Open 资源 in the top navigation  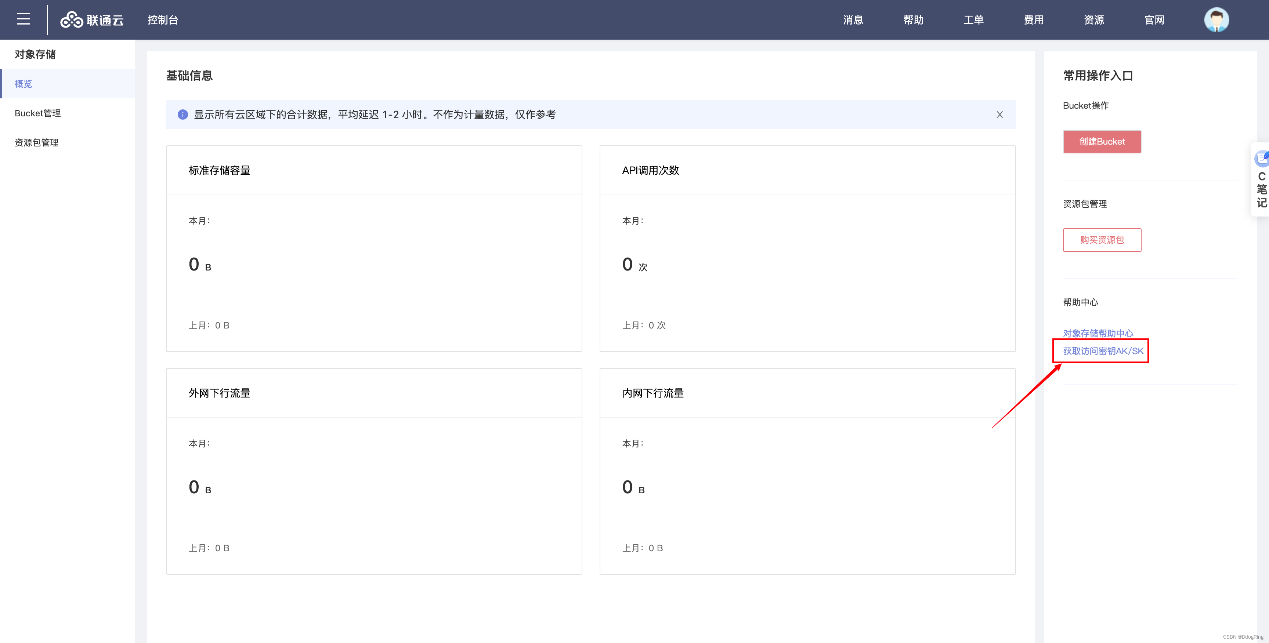(x=1093, y=20)
